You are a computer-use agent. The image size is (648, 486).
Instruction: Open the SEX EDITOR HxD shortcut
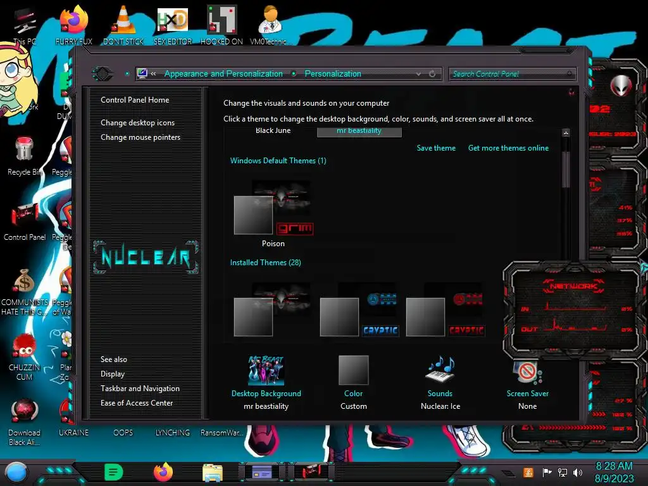(173, 25)
